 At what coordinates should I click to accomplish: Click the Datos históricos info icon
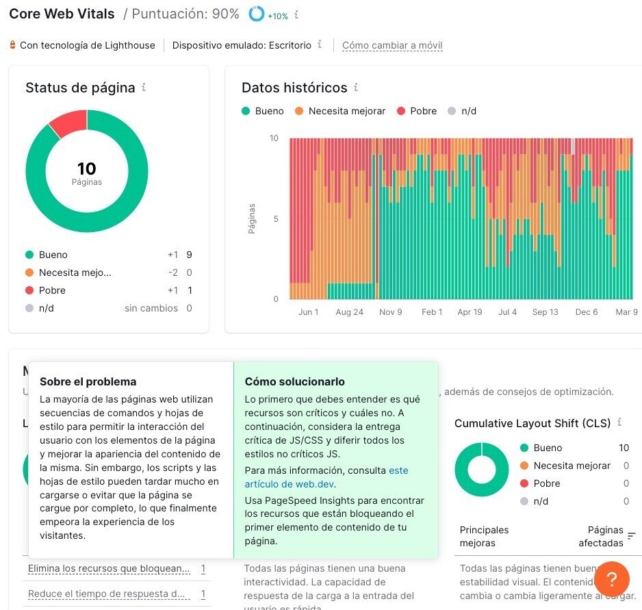355,88
